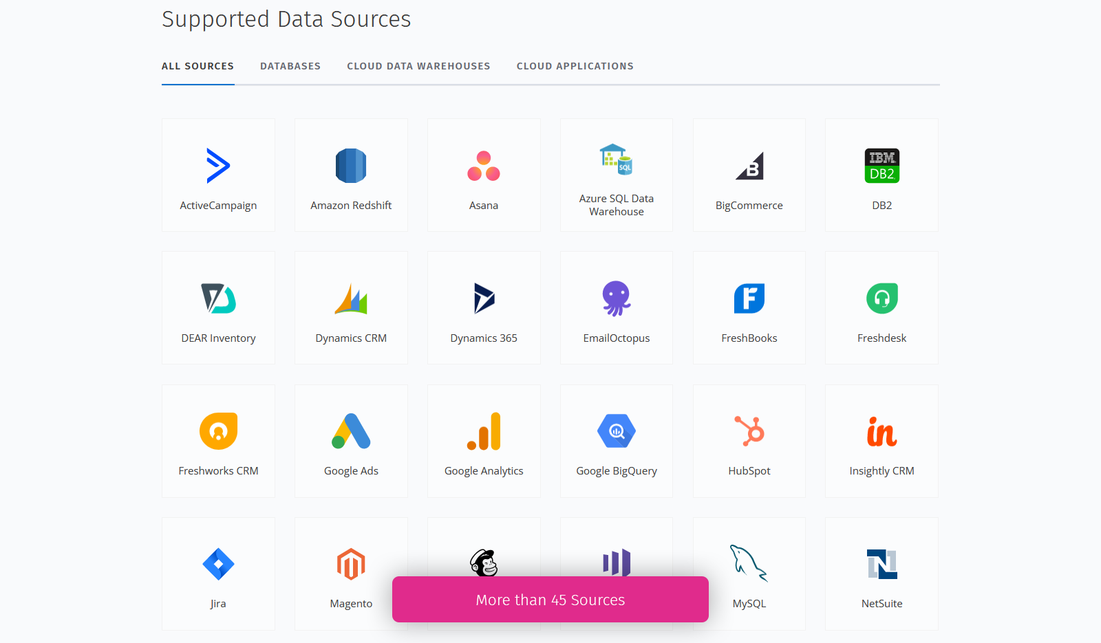Click the ActiveCampaign logo icon
Screen dimensions: 1101x643
click(218, 166)
